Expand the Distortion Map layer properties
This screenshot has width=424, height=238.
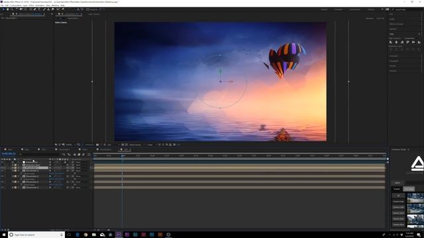click(x=13, y=165)
